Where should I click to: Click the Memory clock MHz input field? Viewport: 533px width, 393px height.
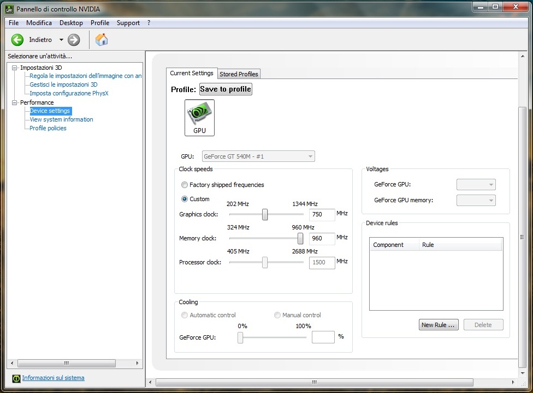(x=322, y=238)
